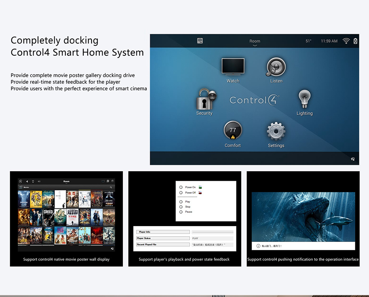Open the Settings gear icon
369x297 pixels.
pyautogui.click(x=276, y=131)
